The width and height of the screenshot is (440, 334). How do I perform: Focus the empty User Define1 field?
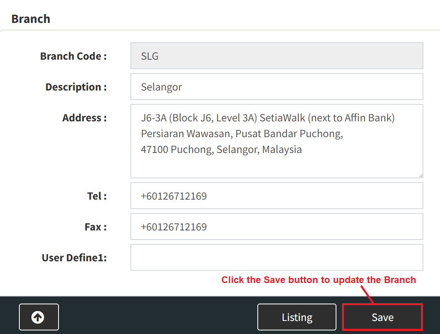click(277, 257)
